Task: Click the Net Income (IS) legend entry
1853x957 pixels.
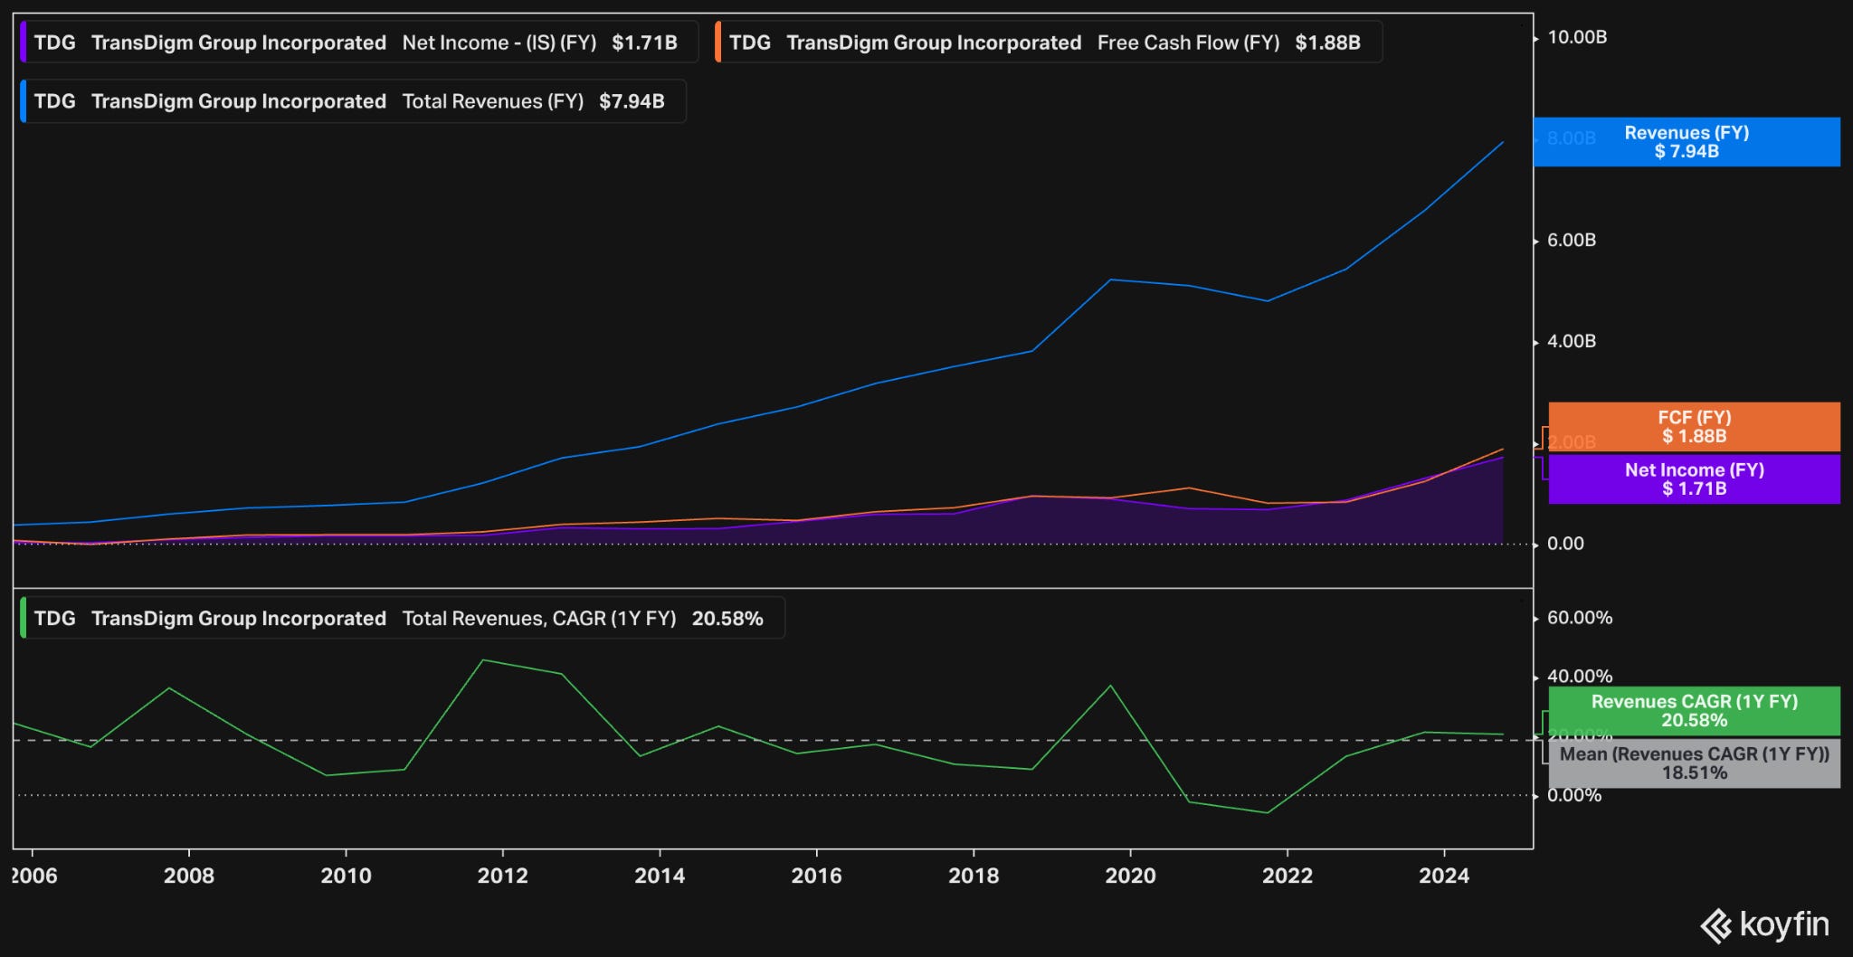Action: pos(359,43)
